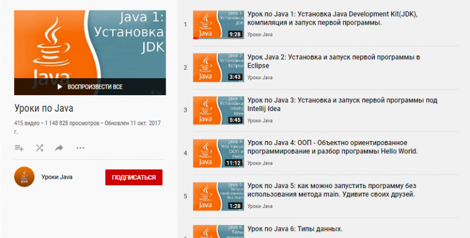The image size is (470, 238).
Task: Click the Уроки Java channel avatar
Action: pyautogui.click(x=23, y=177)
